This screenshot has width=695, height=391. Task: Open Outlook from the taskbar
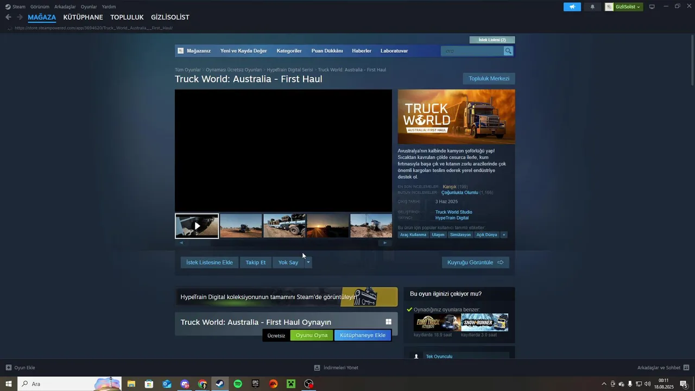(x=167, y=384)
